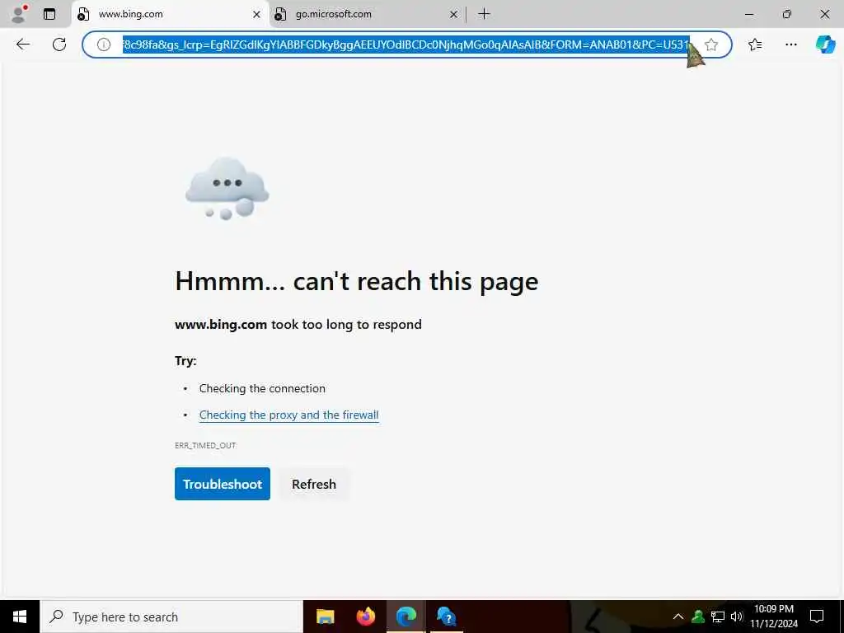Viewport: 844px width, 633px height.
Task: Open a new tab with plus button
Action: 484,14
